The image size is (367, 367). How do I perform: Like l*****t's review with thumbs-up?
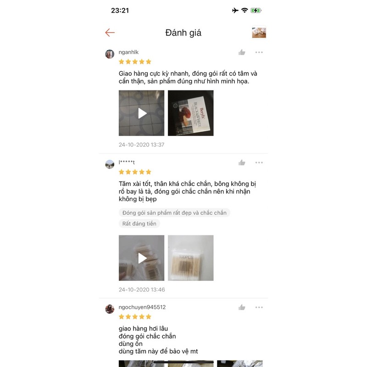[x=242, y=163]
